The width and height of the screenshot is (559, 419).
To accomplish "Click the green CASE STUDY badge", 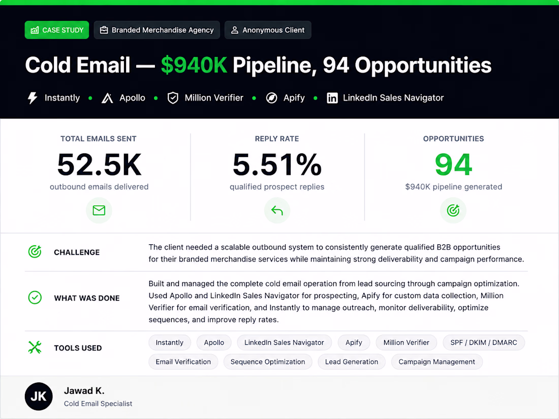I will [x=57, y=30].
